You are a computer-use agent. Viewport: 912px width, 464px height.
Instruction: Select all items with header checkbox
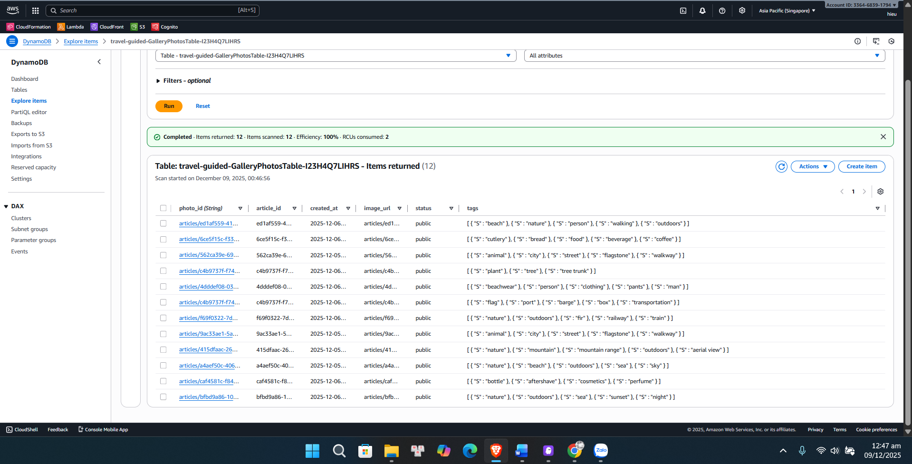click(x=163, y=208)
